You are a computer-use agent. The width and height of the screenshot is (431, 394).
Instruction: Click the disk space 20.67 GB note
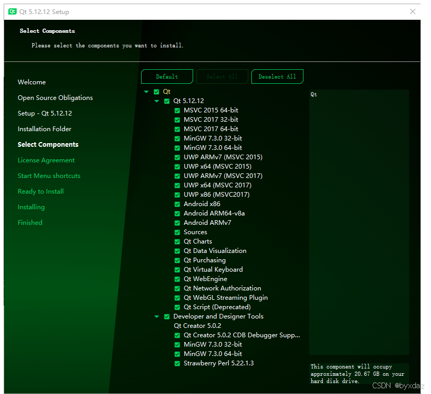pos(357,374)
